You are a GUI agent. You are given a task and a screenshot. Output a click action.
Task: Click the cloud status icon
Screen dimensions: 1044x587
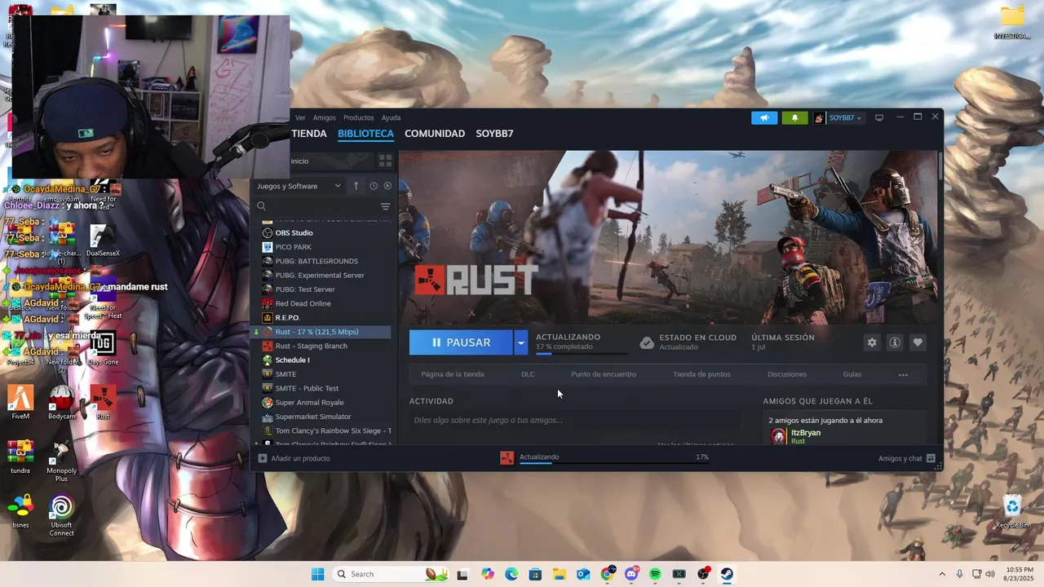coord(647,342)
